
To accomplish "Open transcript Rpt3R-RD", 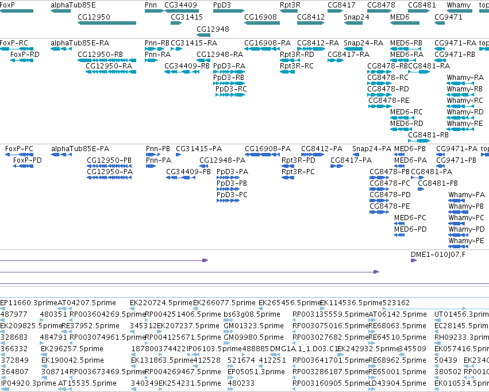I will tap(297, 54).
